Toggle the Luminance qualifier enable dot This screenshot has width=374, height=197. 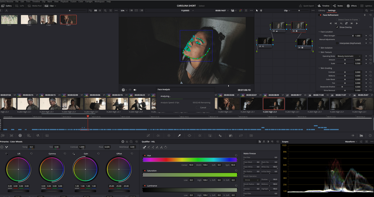click(x=145, y=186)
